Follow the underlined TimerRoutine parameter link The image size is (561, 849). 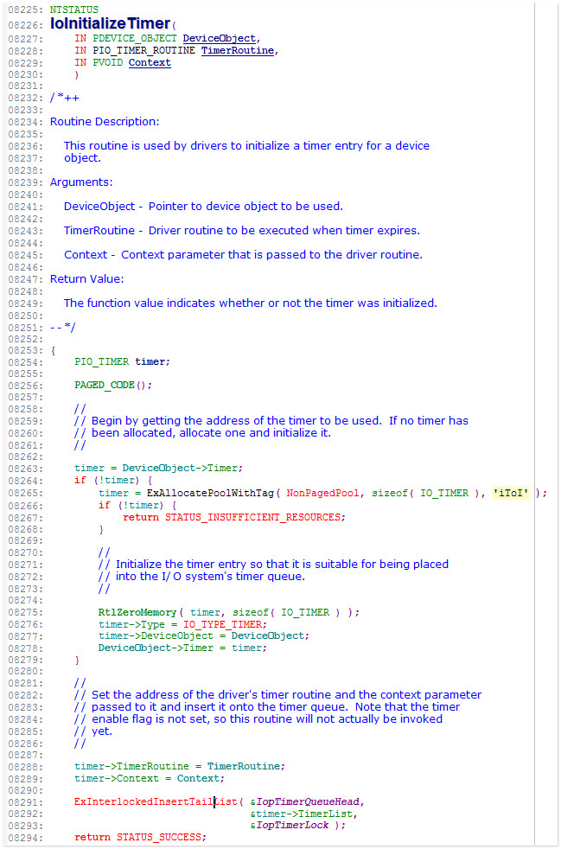coord(239,50)
